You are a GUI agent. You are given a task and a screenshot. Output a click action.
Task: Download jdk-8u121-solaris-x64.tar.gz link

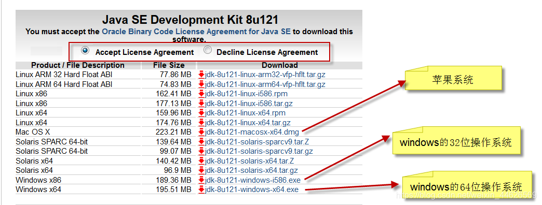[251, 170]
